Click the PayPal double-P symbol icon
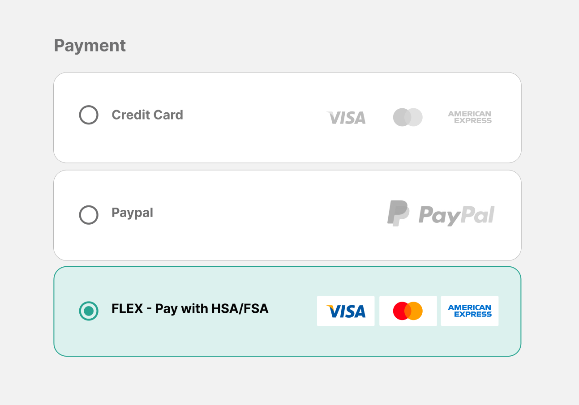The image size is (579, 405). (398, 213)
